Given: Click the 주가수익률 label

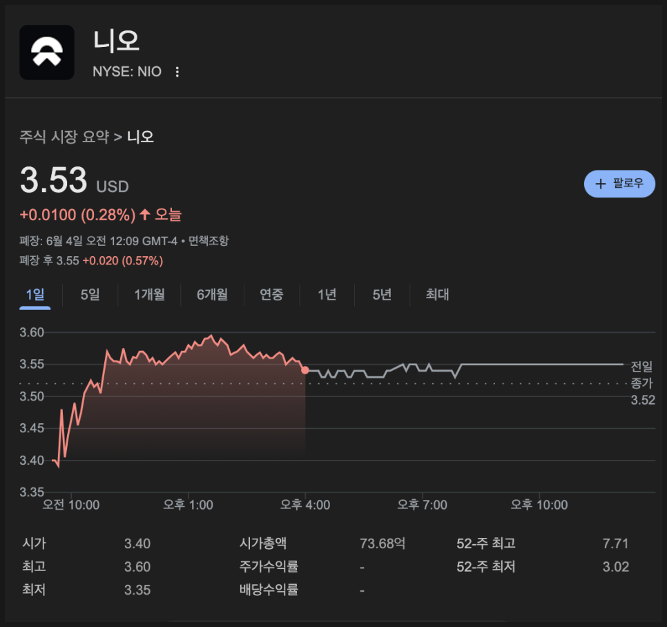Looking at the screenshot, I should (x=269, y=567).
